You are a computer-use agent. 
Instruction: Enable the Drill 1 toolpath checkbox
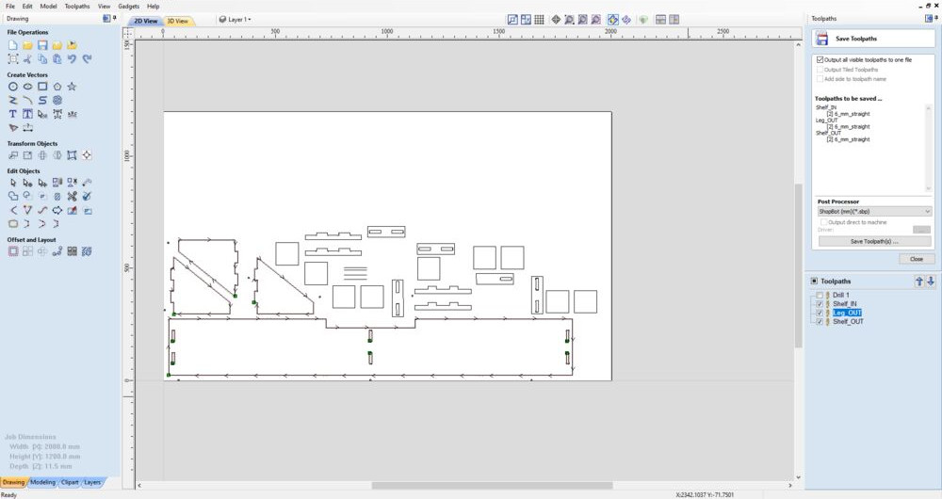(820, 296)
